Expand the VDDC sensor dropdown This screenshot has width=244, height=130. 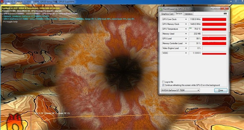[186, 53]
